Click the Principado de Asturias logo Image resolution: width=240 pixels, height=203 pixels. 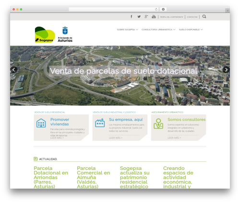pyautogui.click(x=65, y=34)
